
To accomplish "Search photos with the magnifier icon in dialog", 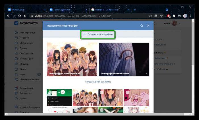I will point(142,26).
